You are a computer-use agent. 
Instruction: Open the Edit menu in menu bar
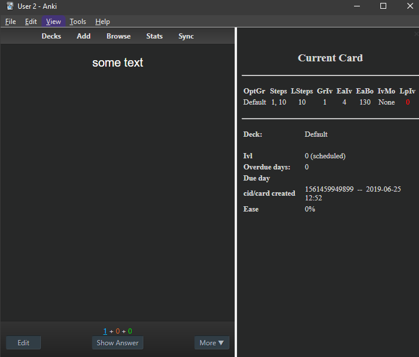[30, 22]
